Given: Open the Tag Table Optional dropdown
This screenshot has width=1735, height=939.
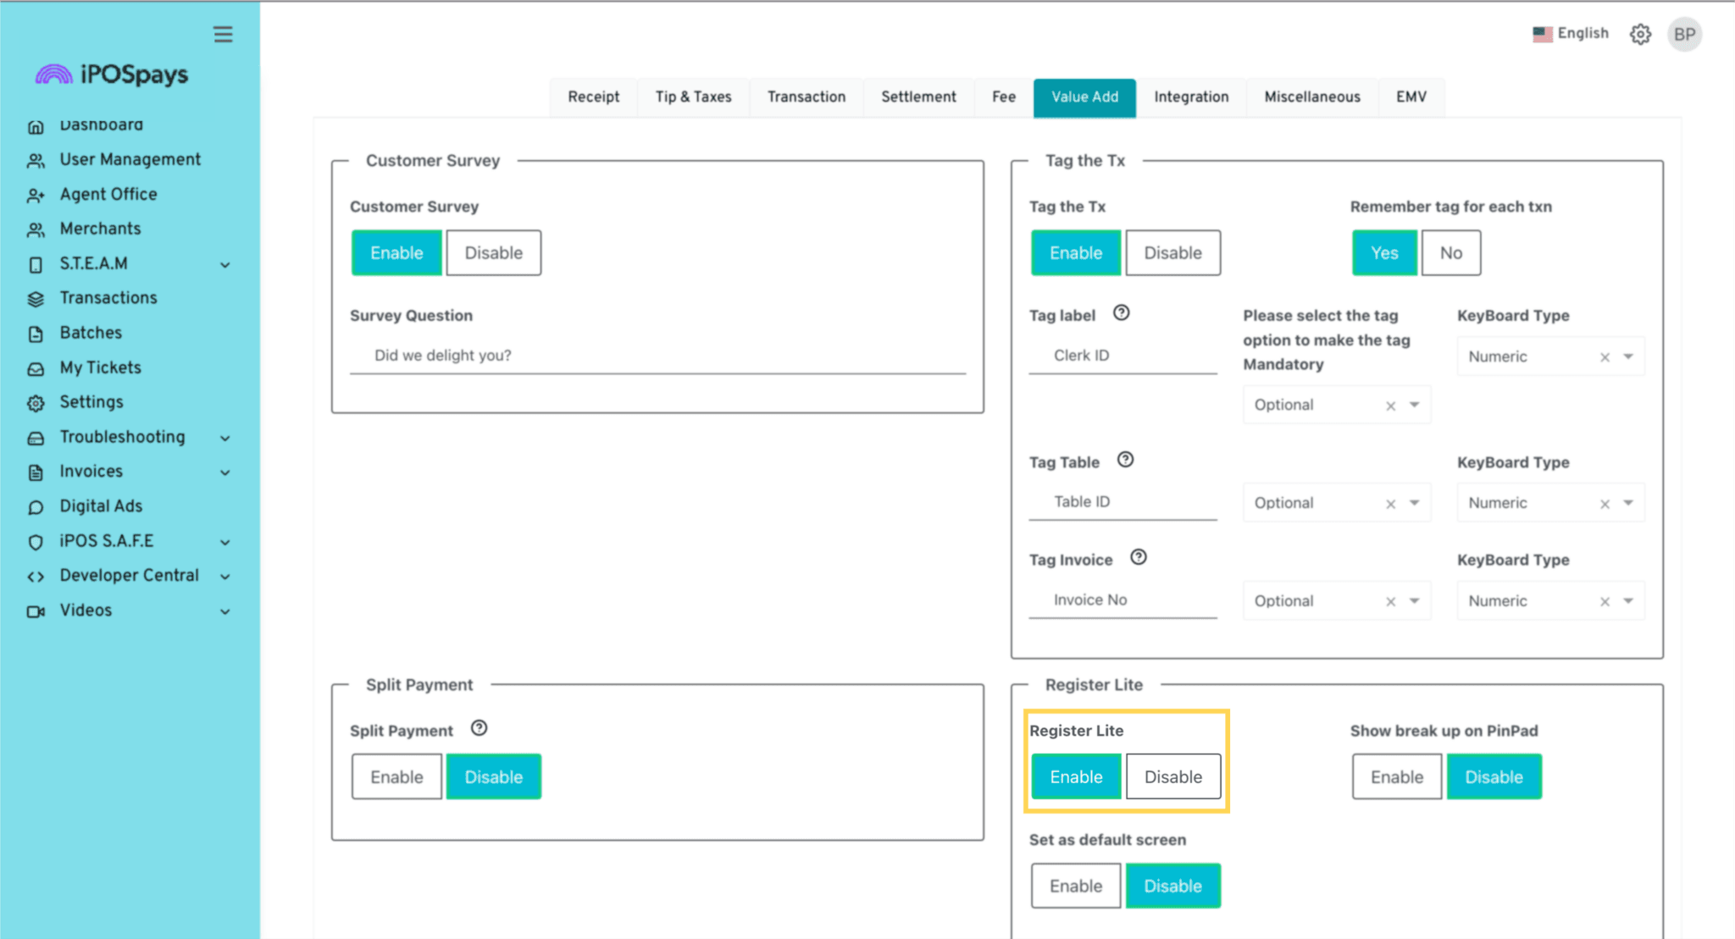Looking at the screenshot, I should pos(1414,503).
